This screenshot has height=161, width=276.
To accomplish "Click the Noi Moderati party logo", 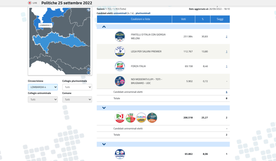I will tap(120, 81).
